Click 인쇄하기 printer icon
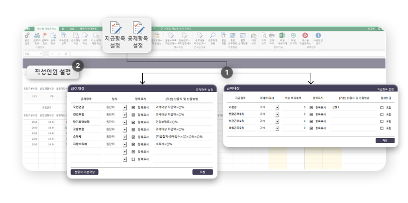Screen dimensions: 408x203 [272, 36]
